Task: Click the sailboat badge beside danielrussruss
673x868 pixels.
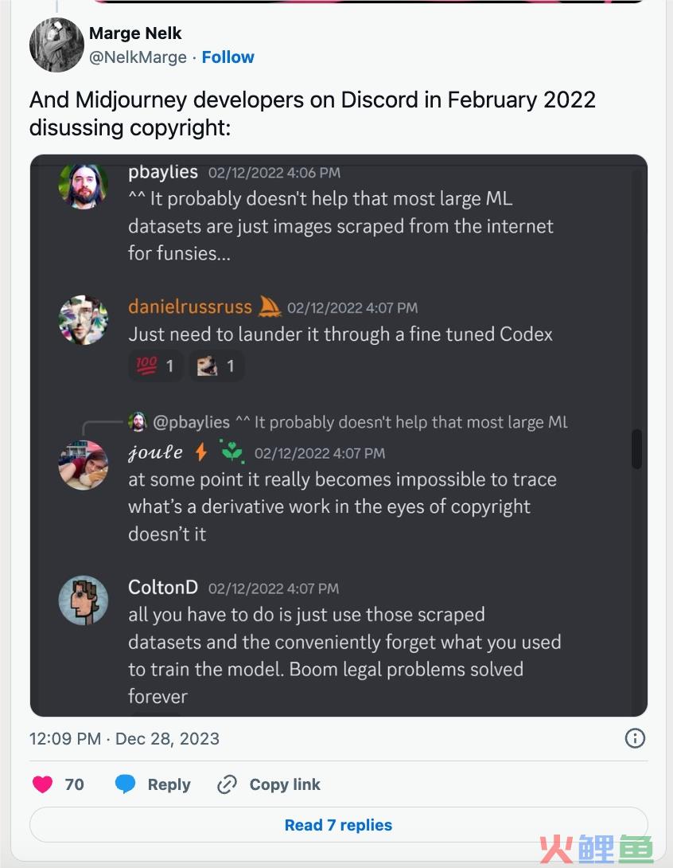Action: point(270,307)
